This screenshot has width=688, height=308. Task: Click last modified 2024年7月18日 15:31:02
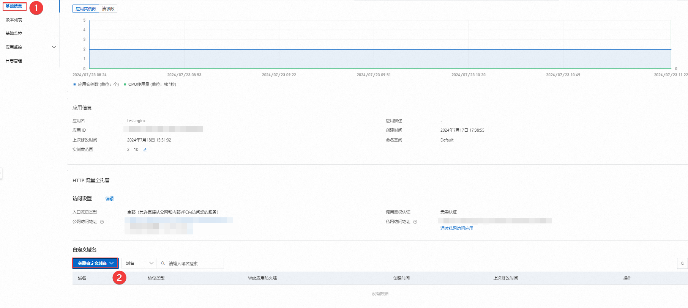tap(149, 140)
